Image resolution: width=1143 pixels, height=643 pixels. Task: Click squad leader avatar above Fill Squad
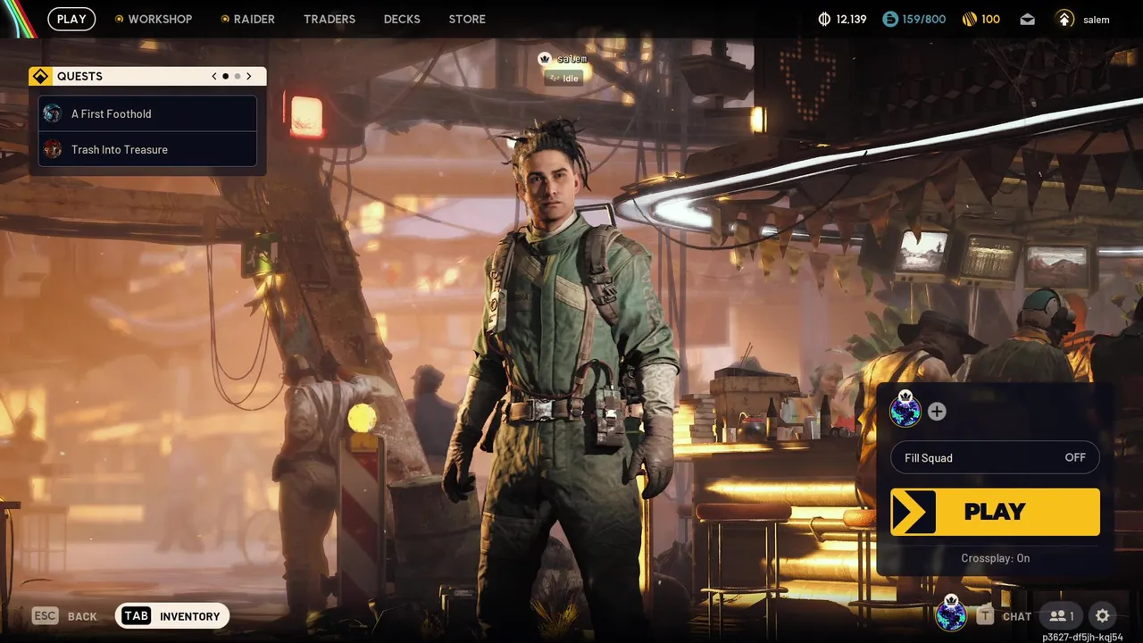905,410
